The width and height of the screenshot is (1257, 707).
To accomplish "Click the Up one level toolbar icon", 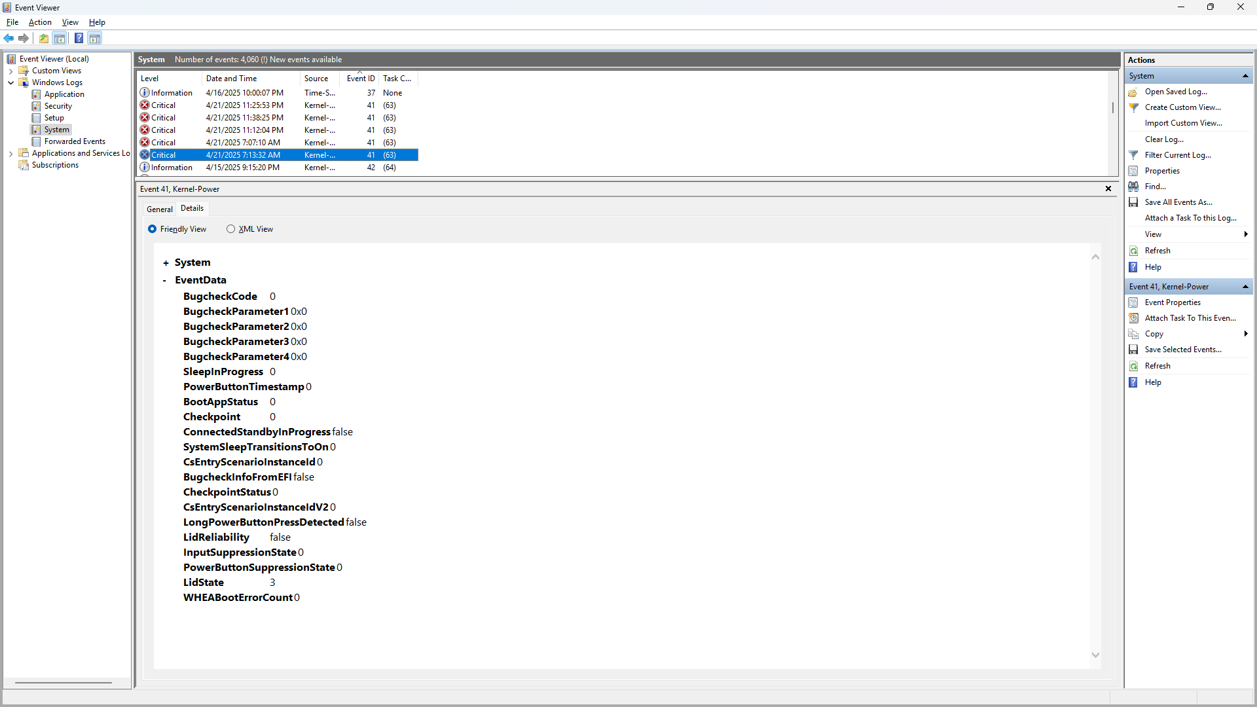I will click(44, 39).
